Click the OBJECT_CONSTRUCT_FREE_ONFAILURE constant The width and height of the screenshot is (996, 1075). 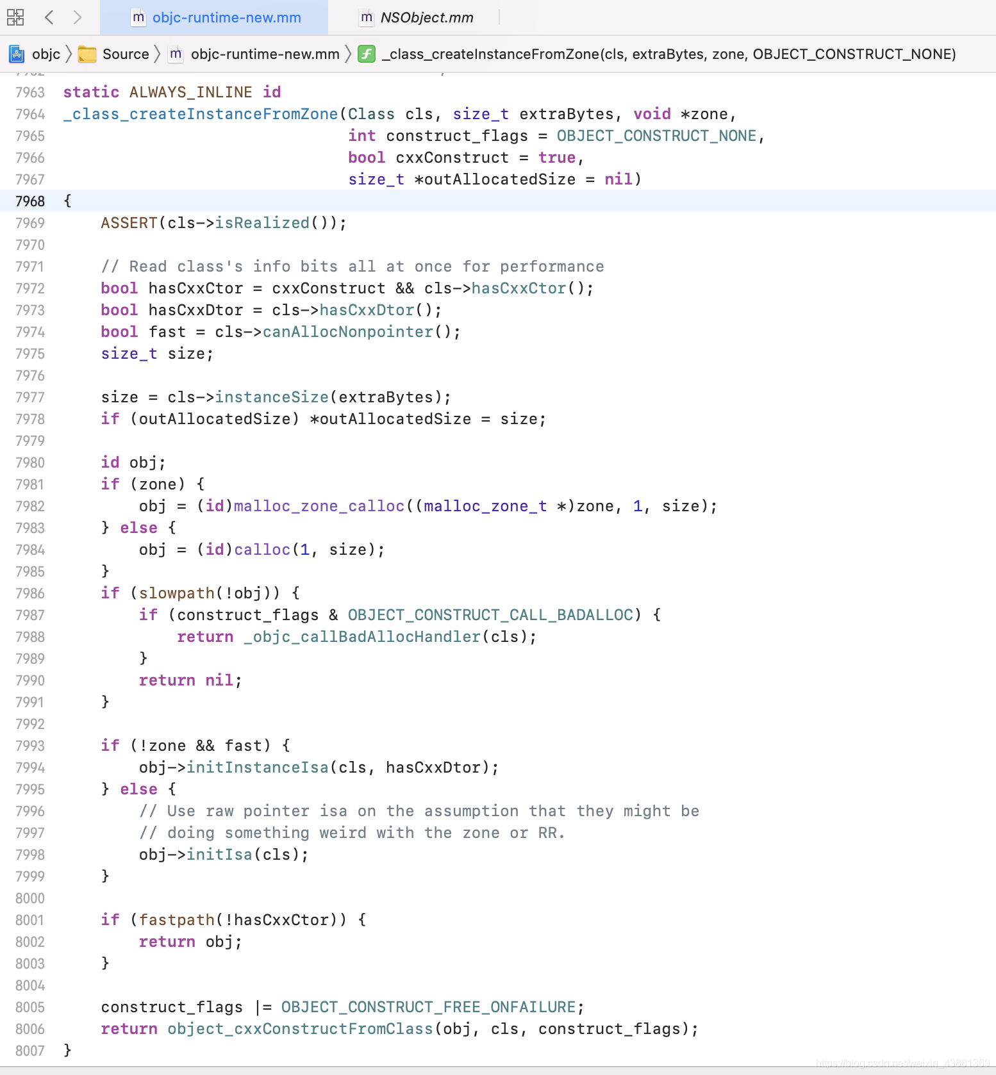click(x=429, y=1007)
